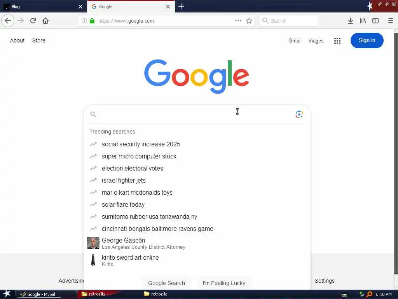Click George Gascón photo thumbnail
Viewport: 398px width, 299px height.
93,243
